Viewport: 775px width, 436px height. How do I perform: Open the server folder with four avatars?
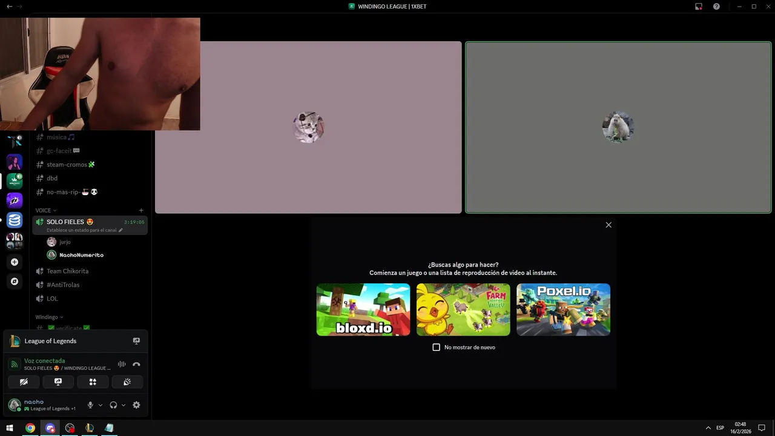tap(15, 240)
